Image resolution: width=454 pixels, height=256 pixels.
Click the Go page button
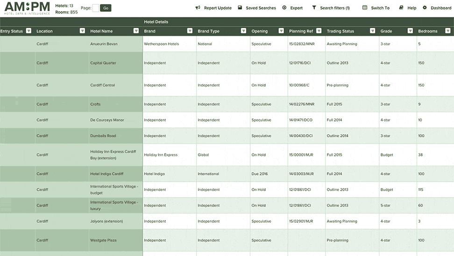[106, 8]
